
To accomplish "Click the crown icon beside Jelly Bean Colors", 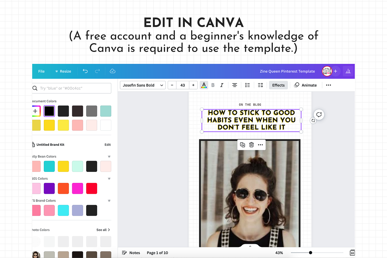I will coord(109,156).
